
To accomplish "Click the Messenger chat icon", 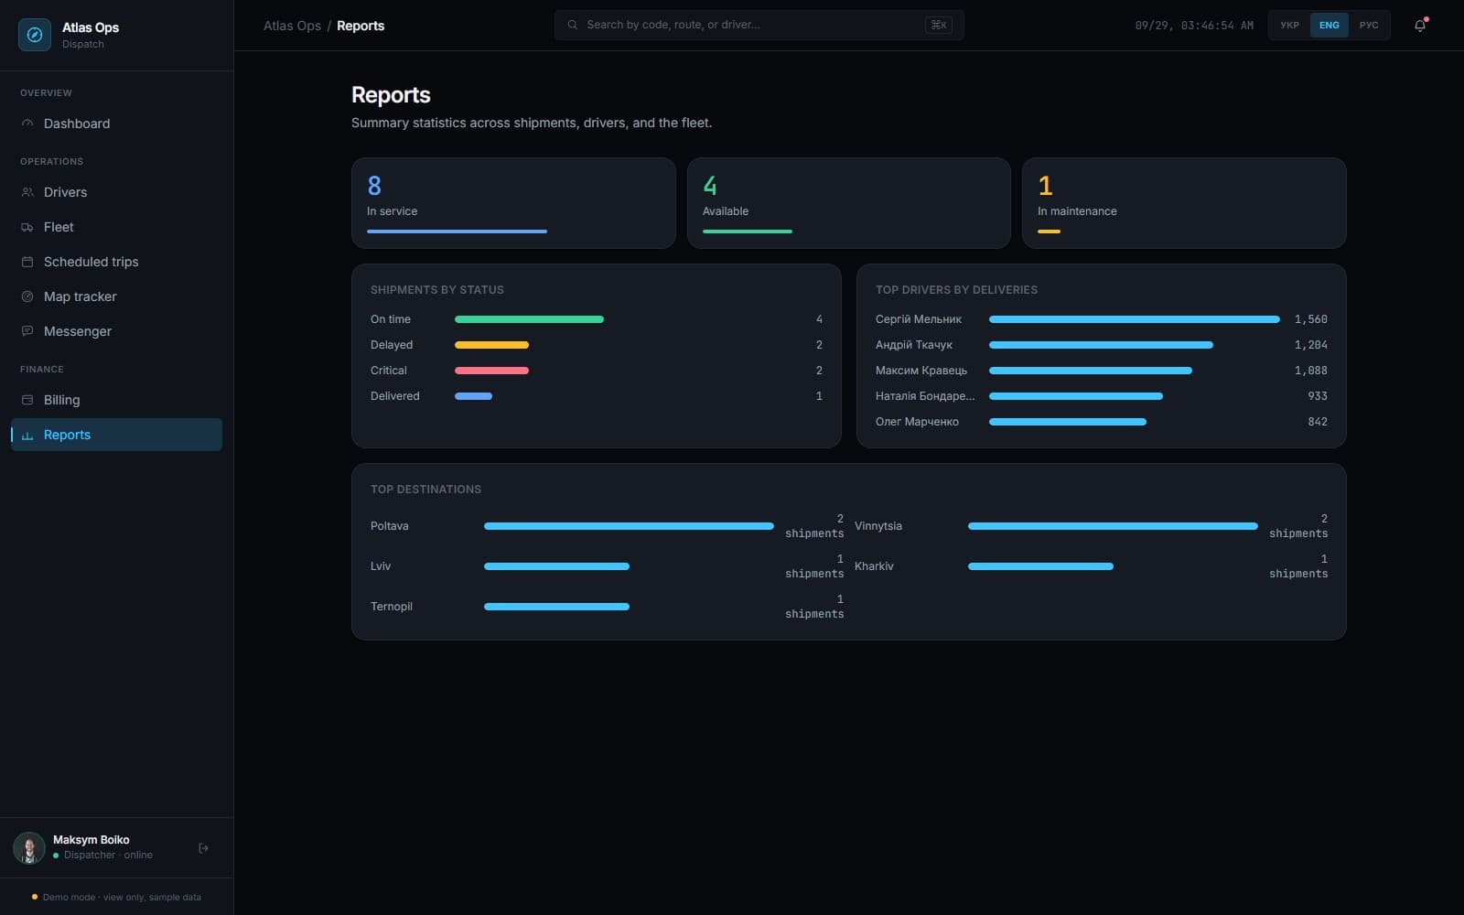I will tap(27, 331).
